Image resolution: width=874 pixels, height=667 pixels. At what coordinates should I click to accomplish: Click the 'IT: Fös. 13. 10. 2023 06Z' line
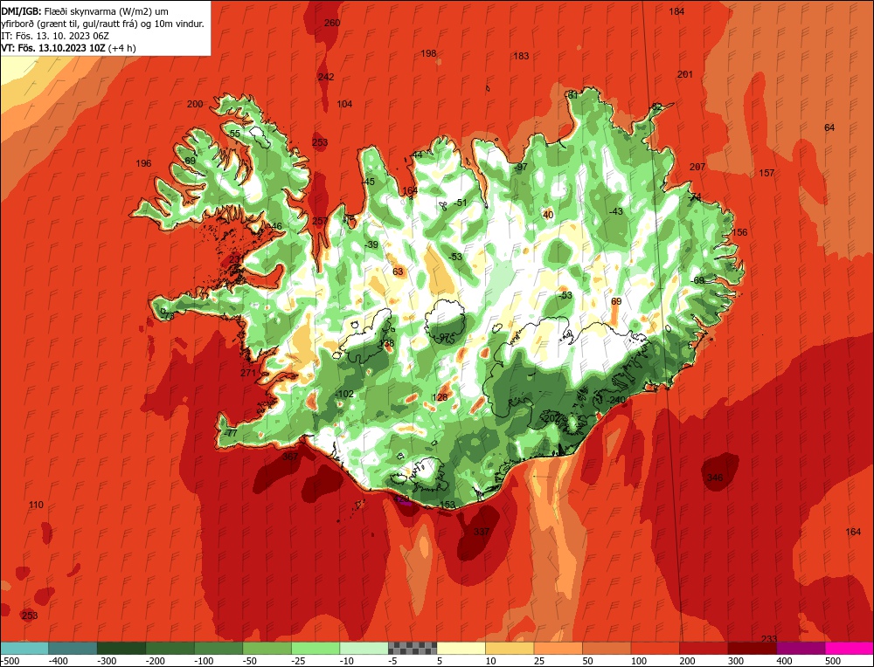[x=54, y=36]
